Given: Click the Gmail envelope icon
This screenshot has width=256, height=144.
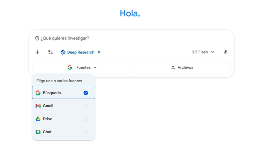Looking at the screenshot, I should [x=38, y=106].
